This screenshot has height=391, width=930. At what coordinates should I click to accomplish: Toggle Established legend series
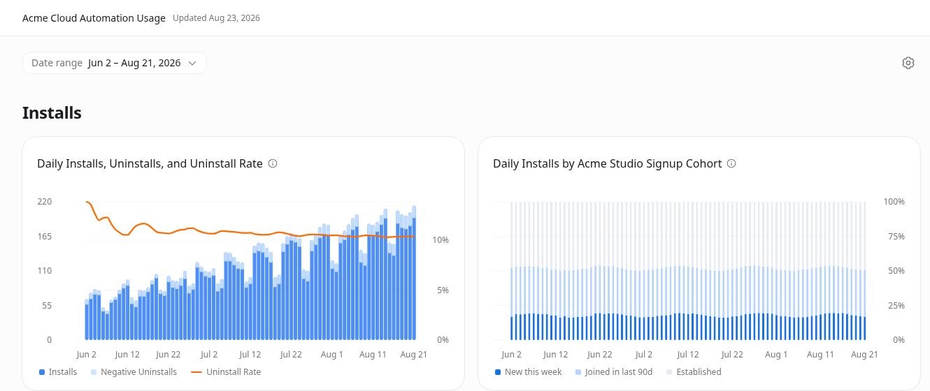[x=693, y=372]
